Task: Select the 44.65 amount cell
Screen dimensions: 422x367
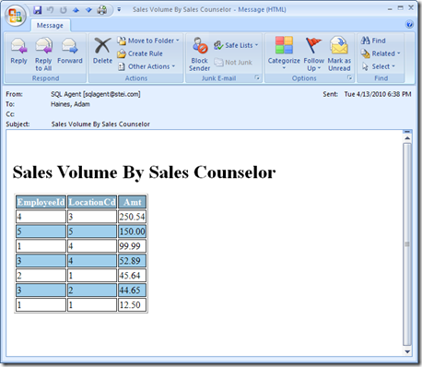Action: point(132,290)
